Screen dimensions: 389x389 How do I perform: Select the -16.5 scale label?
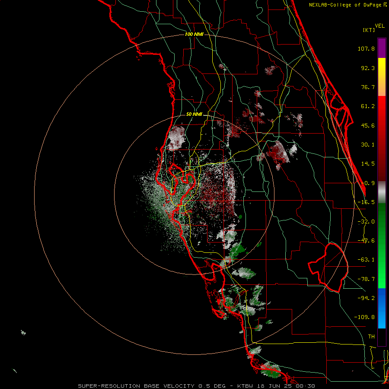point(366,202)
